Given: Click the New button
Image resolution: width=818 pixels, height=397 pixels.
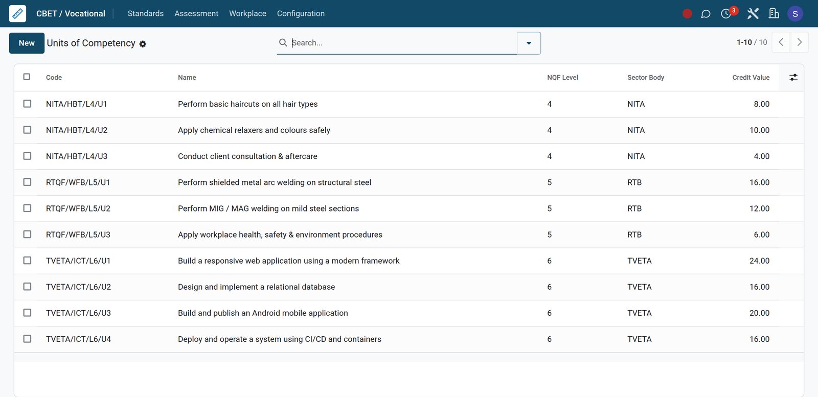Looking at the screenshot, I should pyautogui.click(x=27, y=43).
